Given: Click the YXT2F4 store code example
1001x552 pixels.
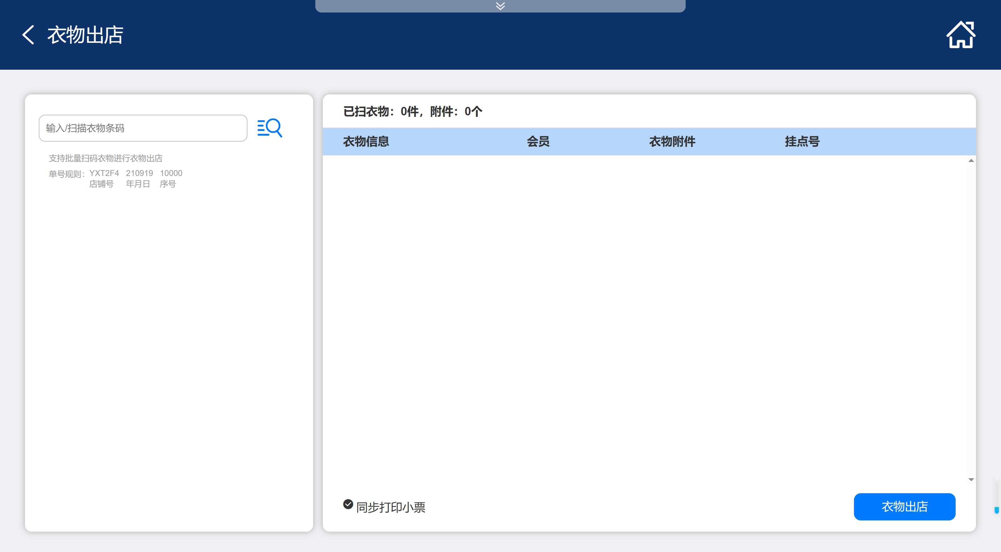Looking at the screenshot, I should pos(104,173).
